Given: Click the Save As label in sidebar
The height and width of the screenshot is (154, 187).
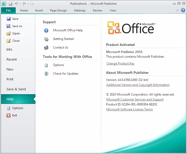Looking at the screenshot, I should click(x=17, y=26).
